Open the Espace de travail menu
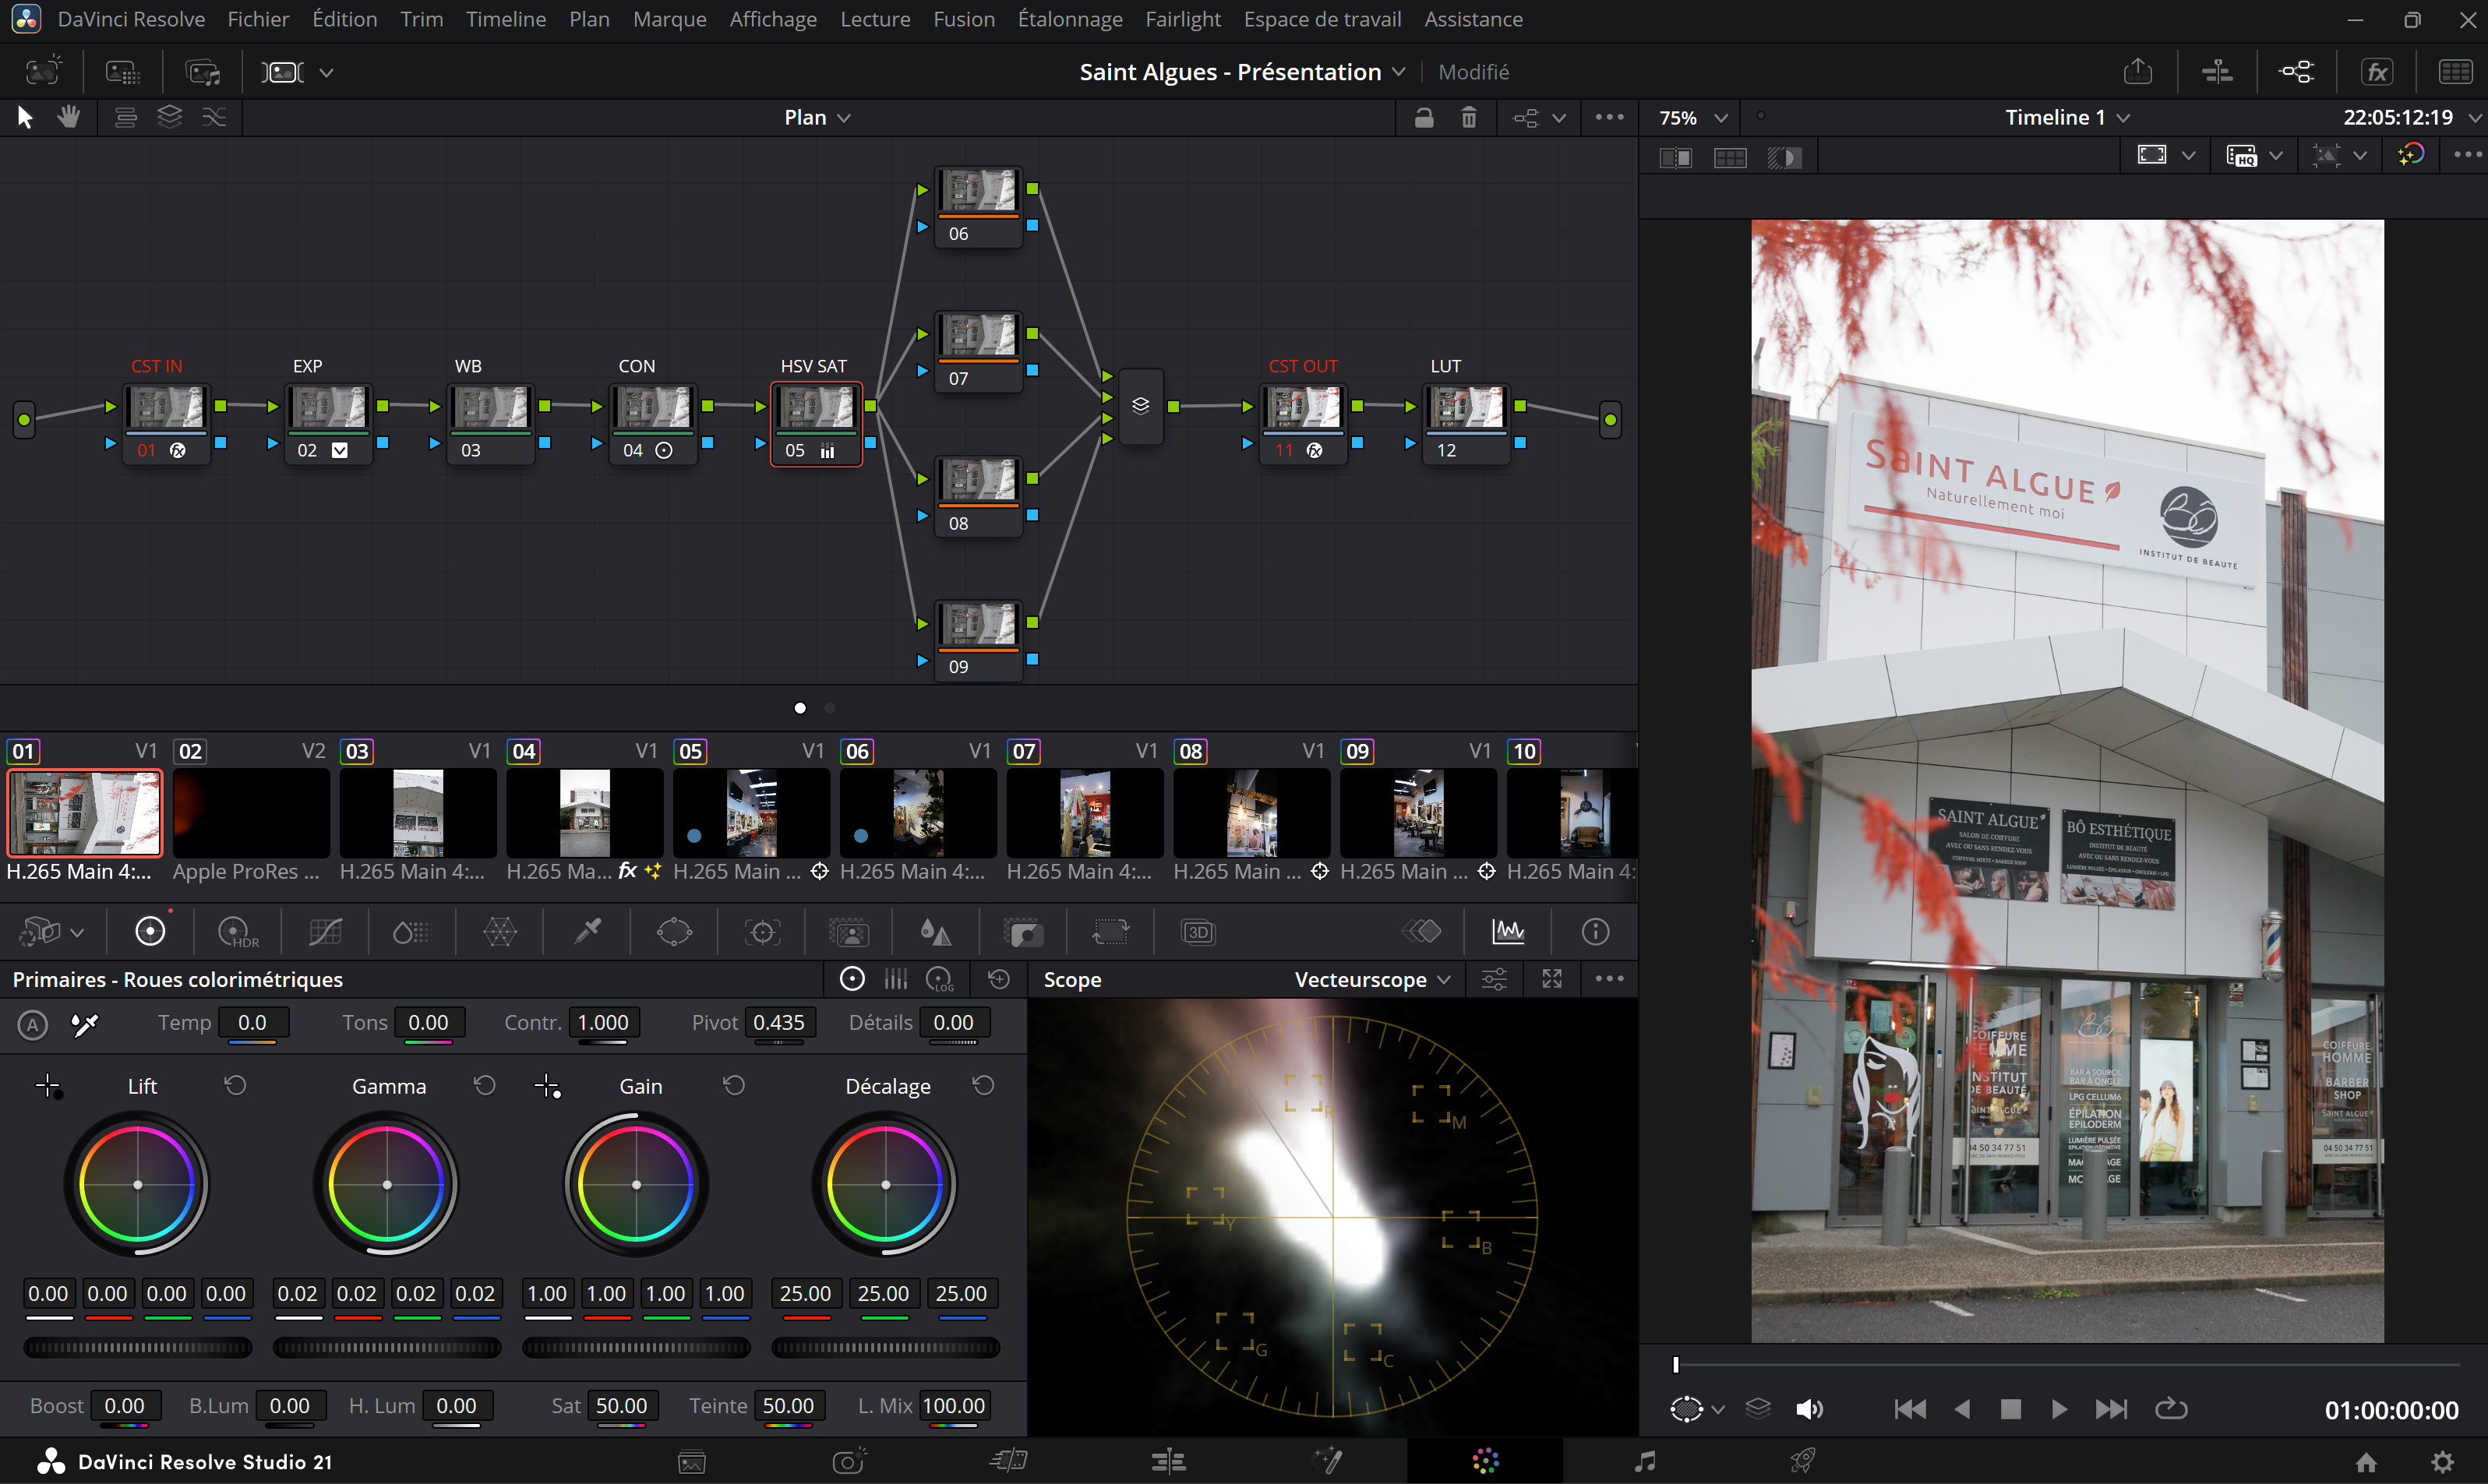This screenshot has width=2488, height=1484. 1322,19
